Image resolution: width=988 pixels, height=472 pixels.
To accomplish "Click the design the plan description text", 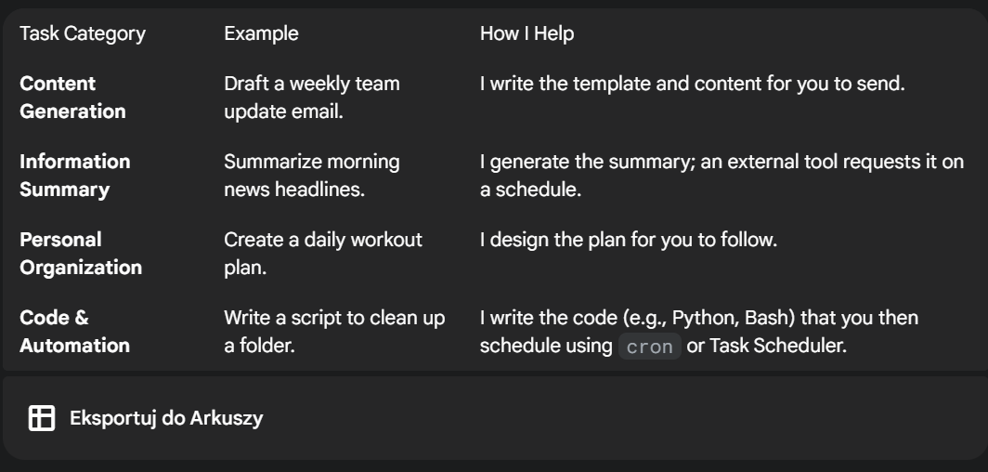I will click(x=629, y=240).
